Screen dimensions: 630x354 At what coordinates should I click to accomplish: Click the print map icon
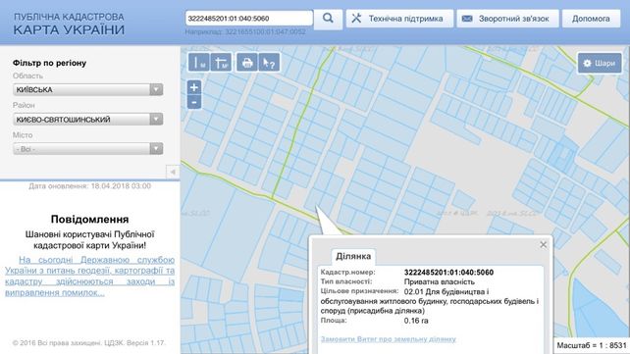click(247, 62)
